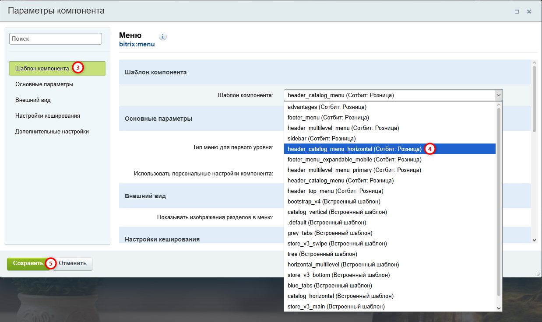Click Отменить button

tap(73, 263)
